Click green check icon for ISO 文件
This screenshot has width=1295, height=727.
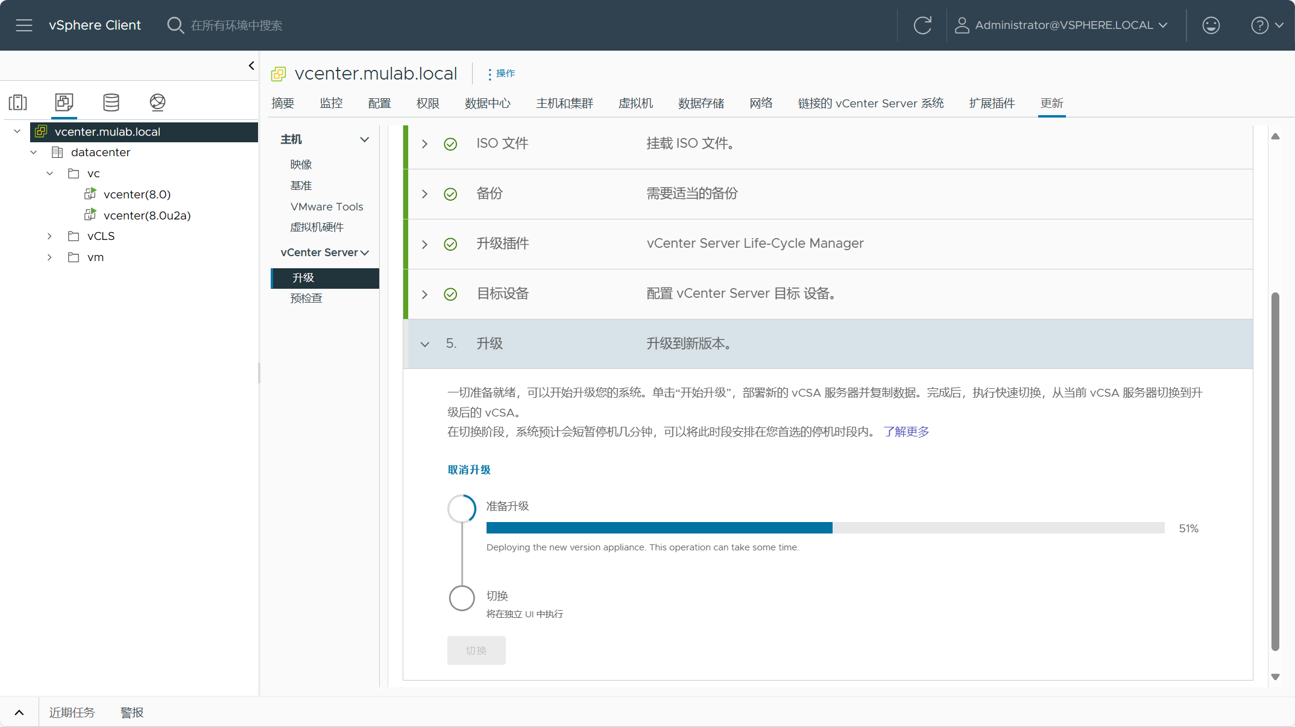pos(450,144)
